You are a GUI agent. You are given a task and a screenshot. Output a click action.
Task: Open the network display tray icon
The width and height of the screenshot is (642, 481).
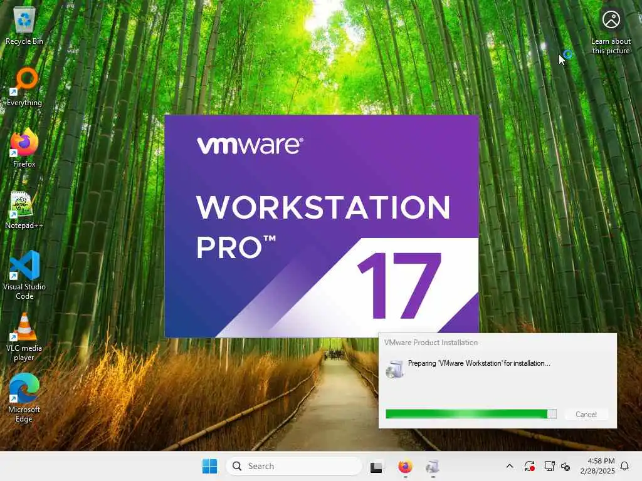[x=549, y=466]
